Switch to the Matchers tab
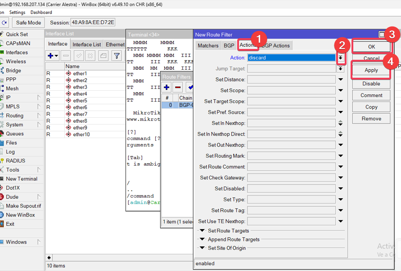Screen dimensions: 401x271 [x=208, y=45]
